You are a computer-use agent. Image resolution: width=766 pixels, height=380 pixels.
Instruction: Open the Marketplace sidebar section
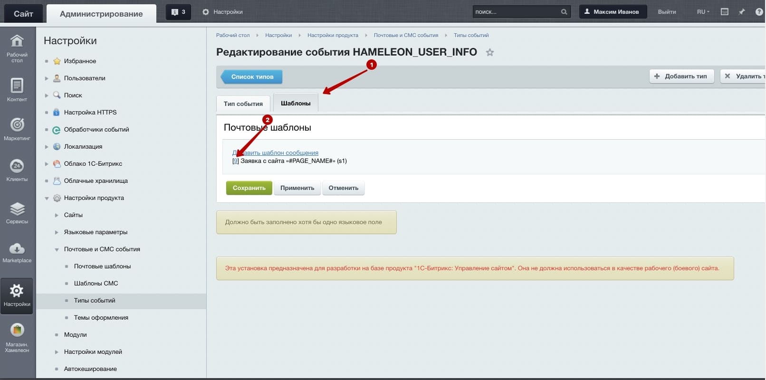pyautogui.click(x=17, y=253)
